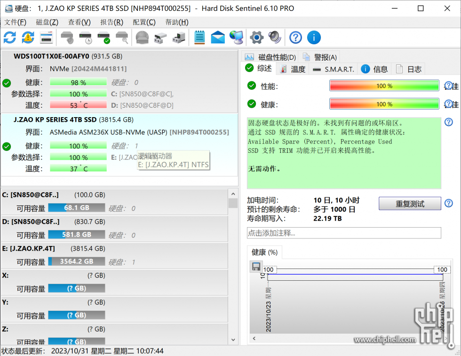Click the status update time in status bar

(x=107, y=351)
